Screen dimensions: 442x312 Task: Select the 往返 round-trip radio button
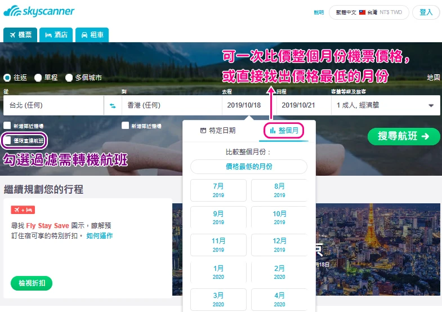[7, 78]
